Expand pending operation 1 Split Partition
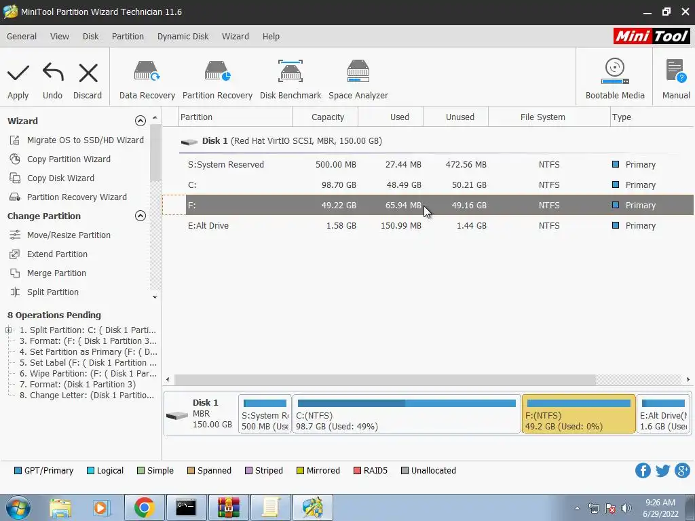Viewport: 695px width, 521px height. tap(8, 330)
